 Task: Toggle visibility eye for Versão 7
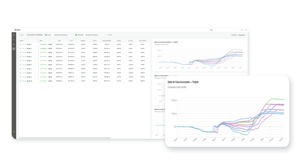coord(21,69)
